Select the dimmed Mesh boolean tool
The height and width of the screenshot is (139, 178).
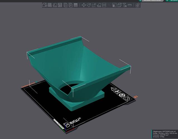[x=109, y=5]
